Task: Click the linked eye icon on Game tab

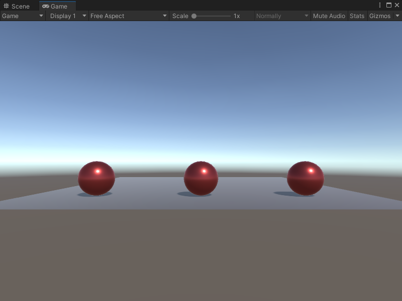Action: tap(45, 7)
